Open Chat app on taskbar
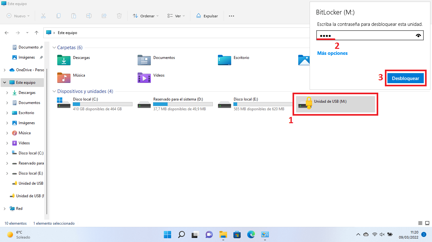 [x=209, y=234]
